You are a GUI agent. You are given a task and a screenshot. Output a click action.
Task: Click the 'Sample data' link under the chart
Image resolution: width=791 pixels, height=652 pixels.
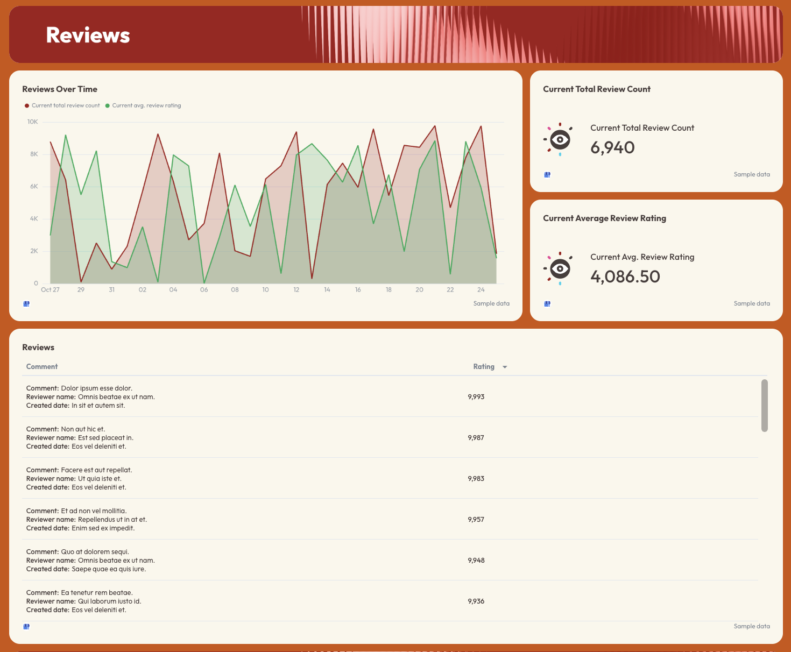coord(491,303)
